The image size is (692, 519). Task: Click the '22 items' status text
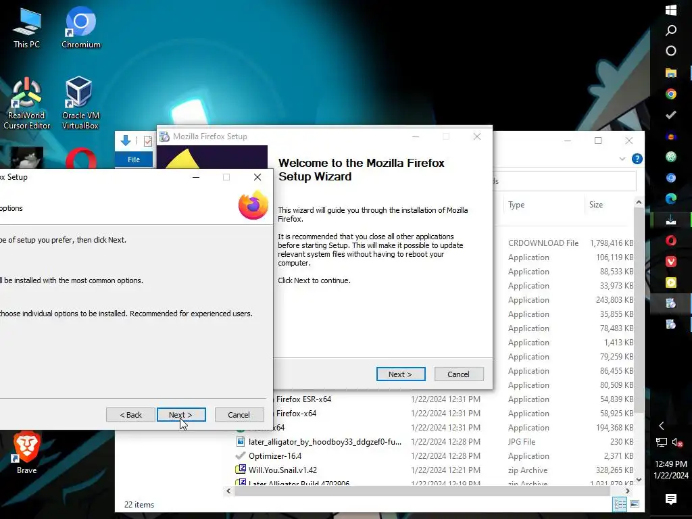pyautogui.click(x=139, y=504)
